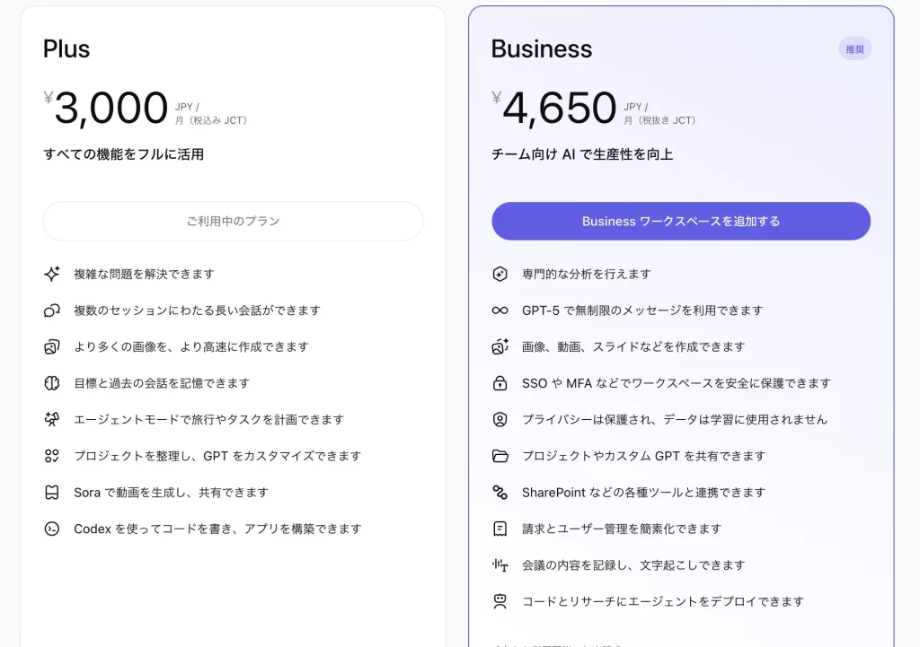The width and height of the screenshot is (920, 647).
Task: Click the ご利用中のプラン button
Action: tap(233, 221)
